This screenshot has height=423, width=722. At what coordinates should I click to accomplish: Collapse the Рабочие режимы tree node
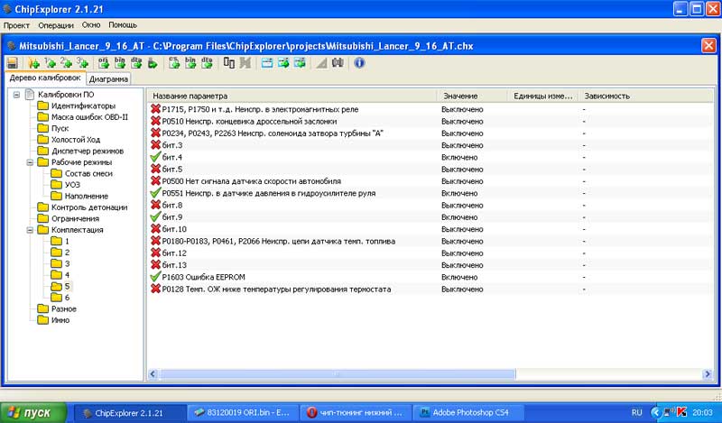click(30, 162)
